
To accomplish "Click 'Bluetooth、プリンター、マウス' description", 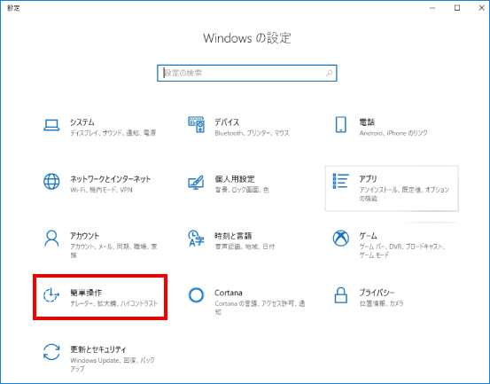I will 252,133.
